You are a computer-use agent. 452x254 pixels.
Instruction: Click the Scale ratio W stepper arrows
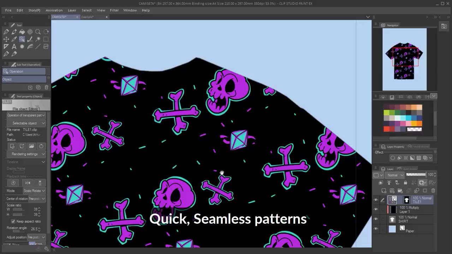39,210
